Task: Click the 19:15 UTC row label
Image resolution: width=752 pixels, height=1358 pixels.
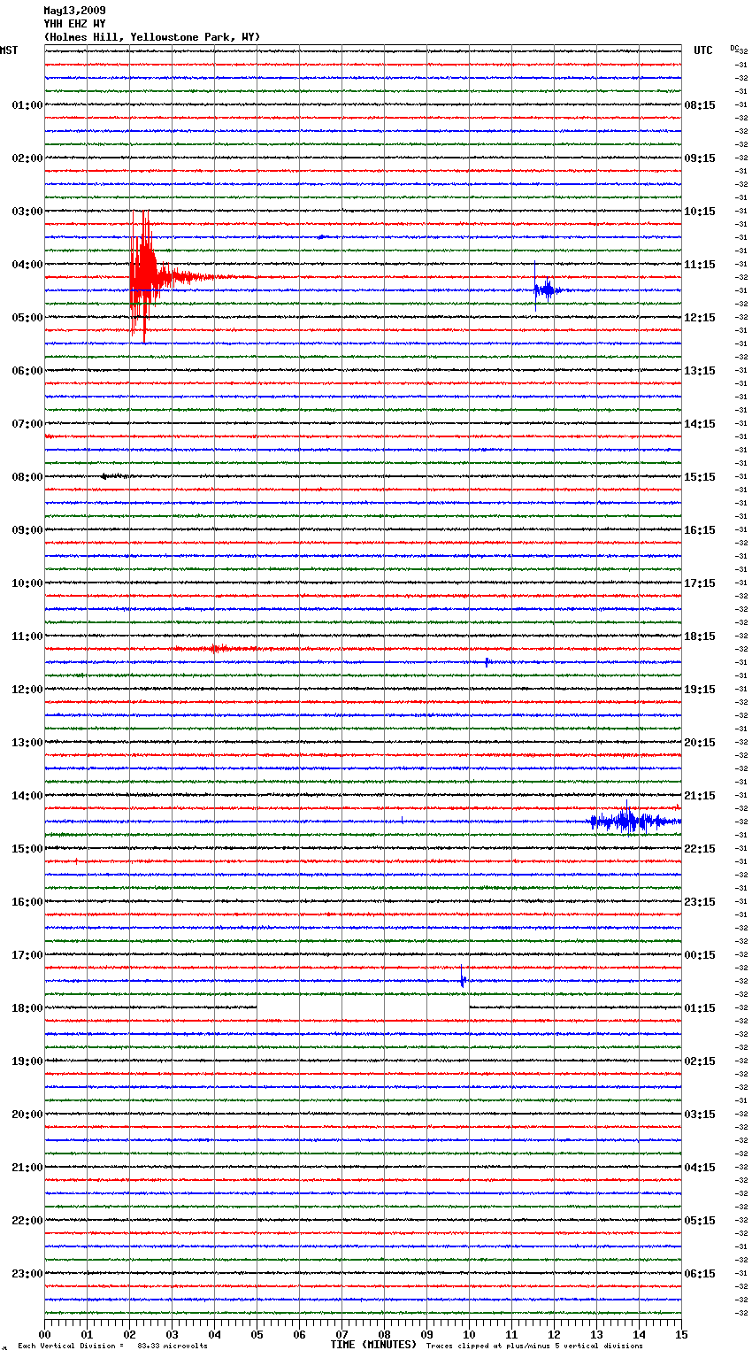Action: click(700, 690)
